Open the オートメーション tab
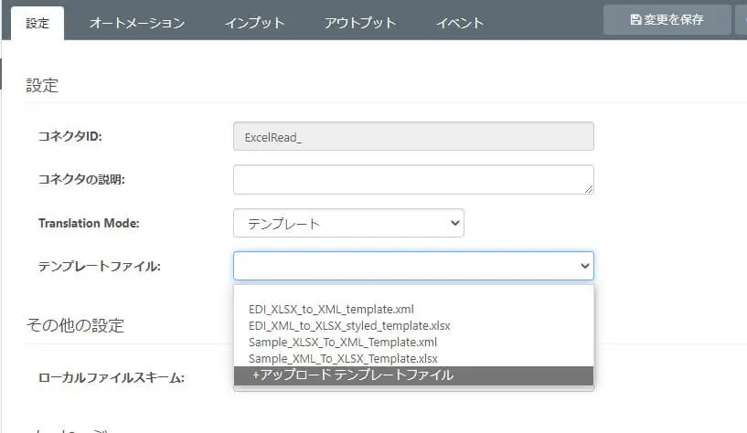Screen dimensions: 747x433 coord(136,23)
